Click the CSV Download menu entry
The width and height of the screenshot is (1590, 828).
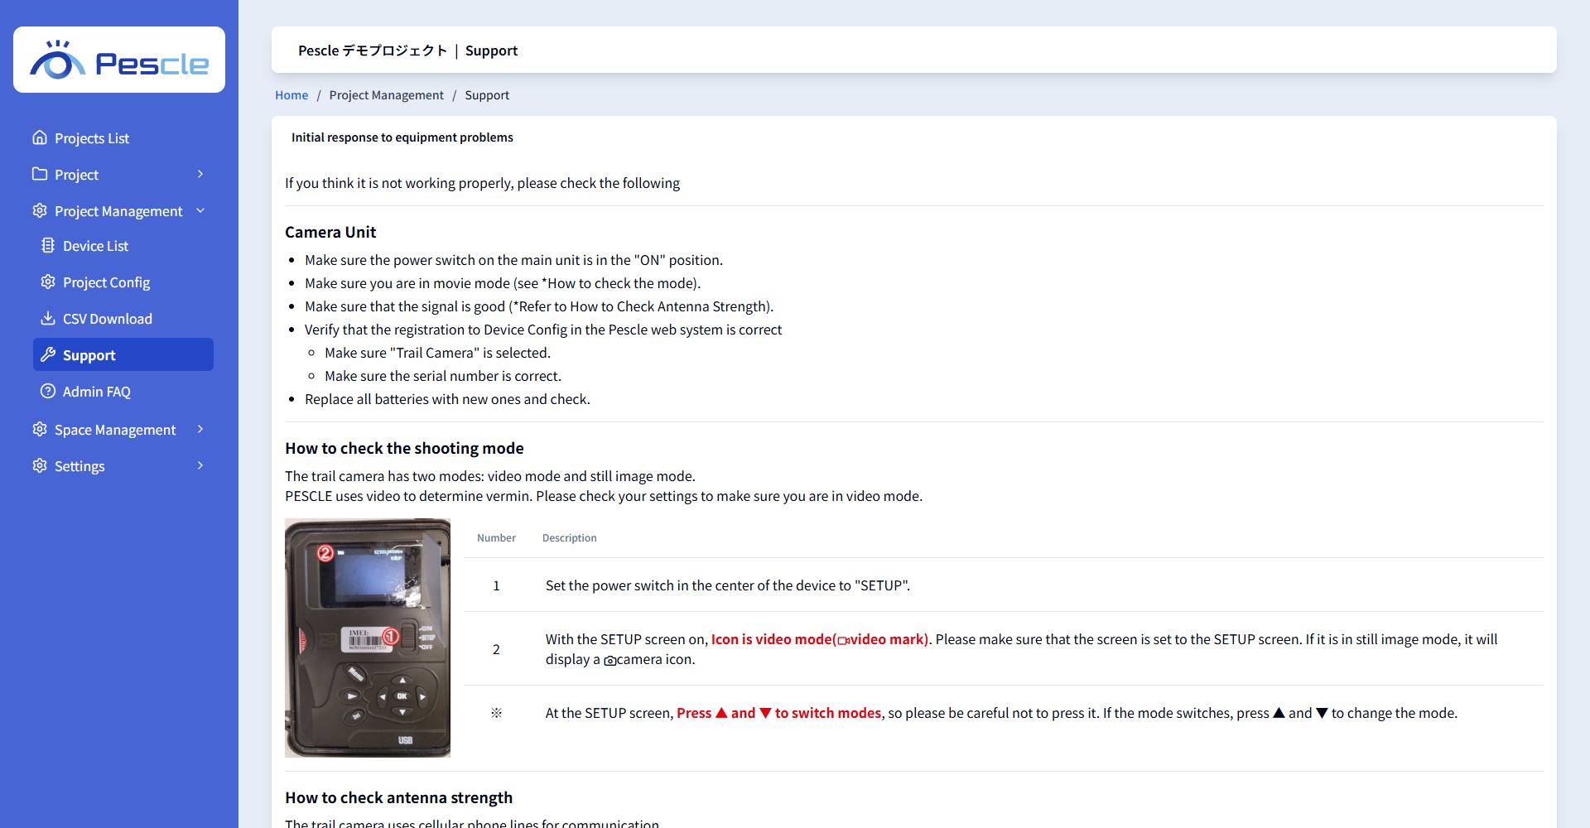[x=123, y=319]
